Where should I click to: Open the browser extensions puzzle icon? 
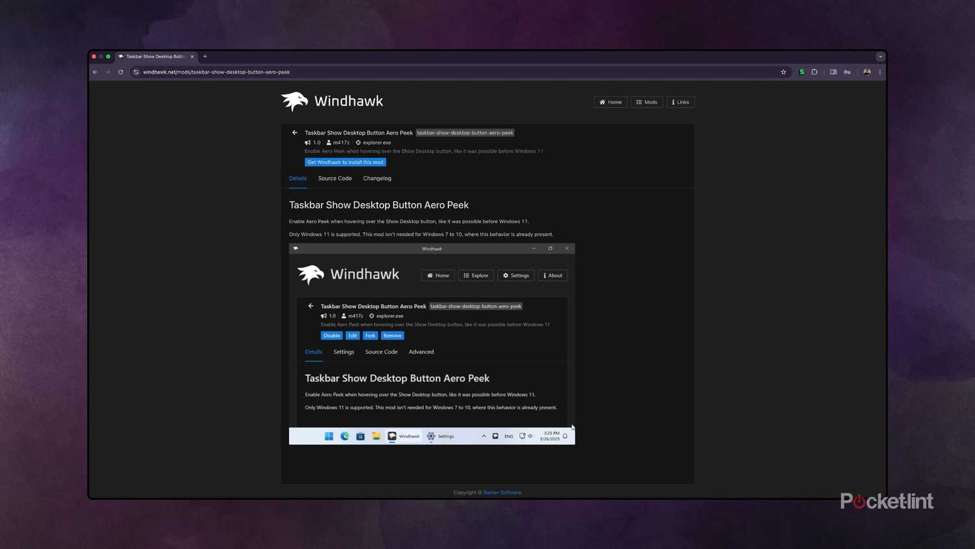pos(814,72)
